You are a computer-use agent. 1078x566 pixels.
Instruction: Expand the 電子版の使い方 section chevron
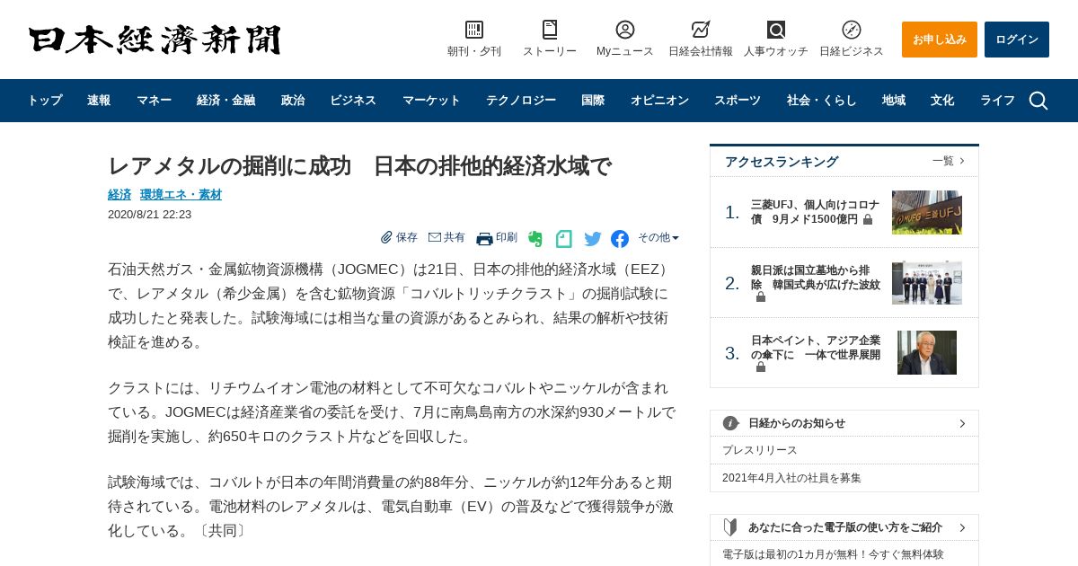click(962, 527)
